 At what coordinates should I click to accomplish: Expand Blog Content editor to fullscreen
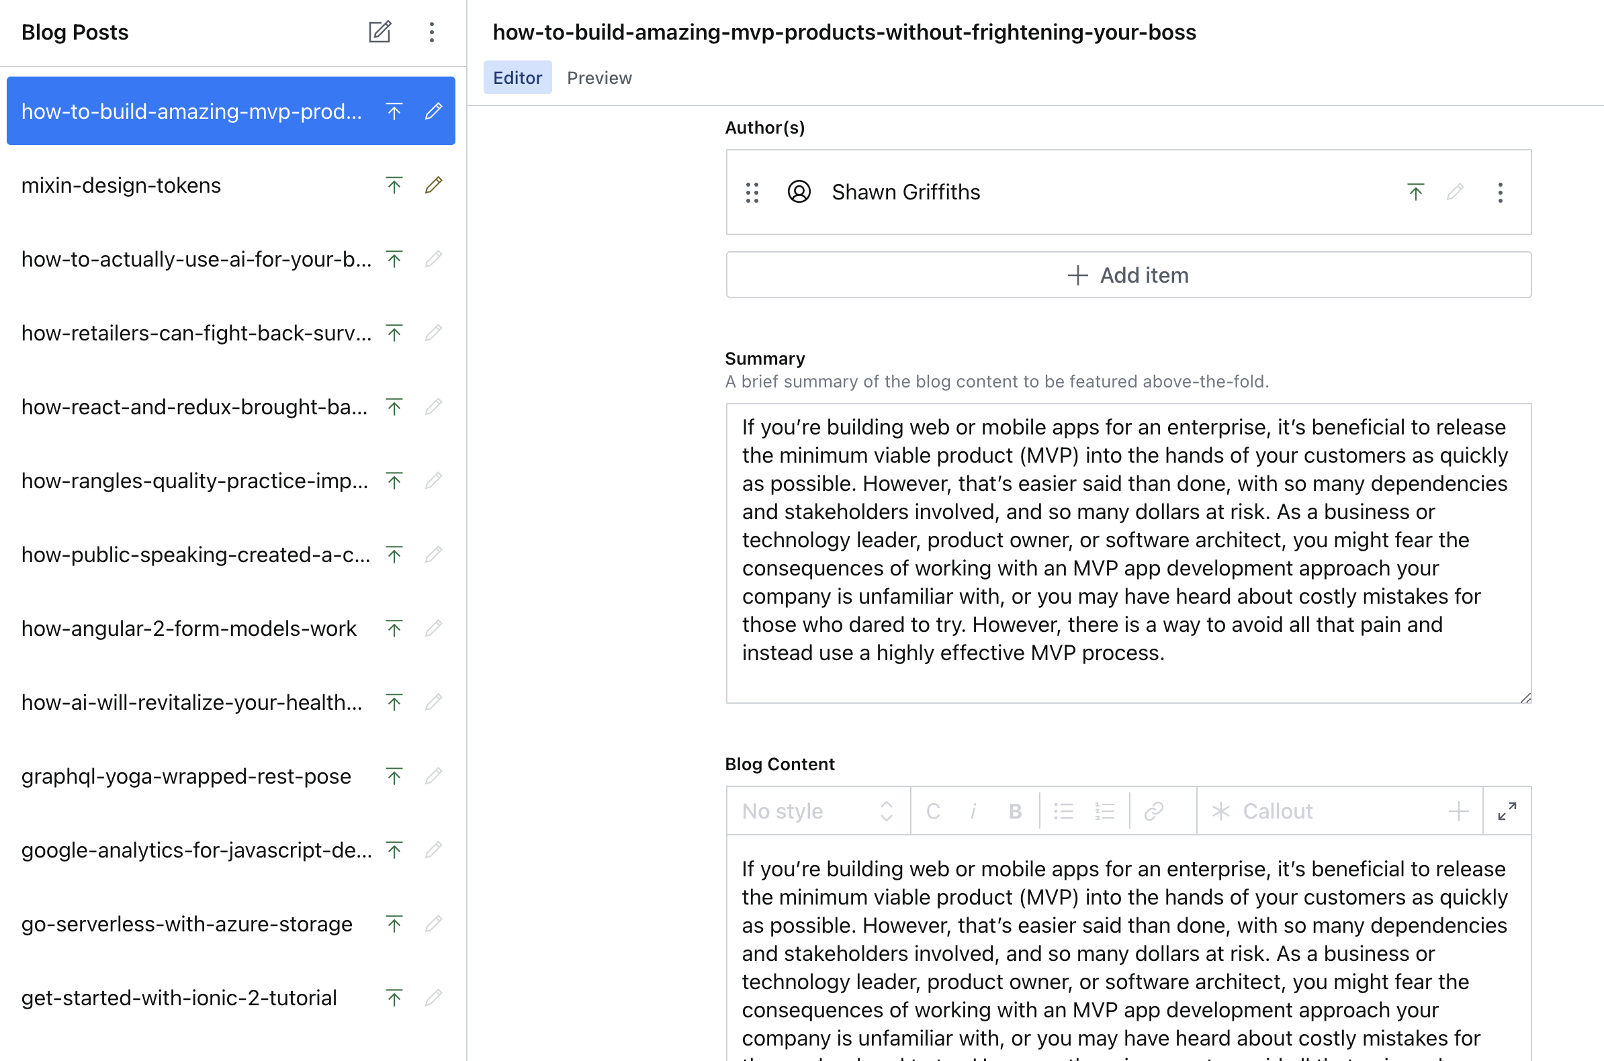1507,811
